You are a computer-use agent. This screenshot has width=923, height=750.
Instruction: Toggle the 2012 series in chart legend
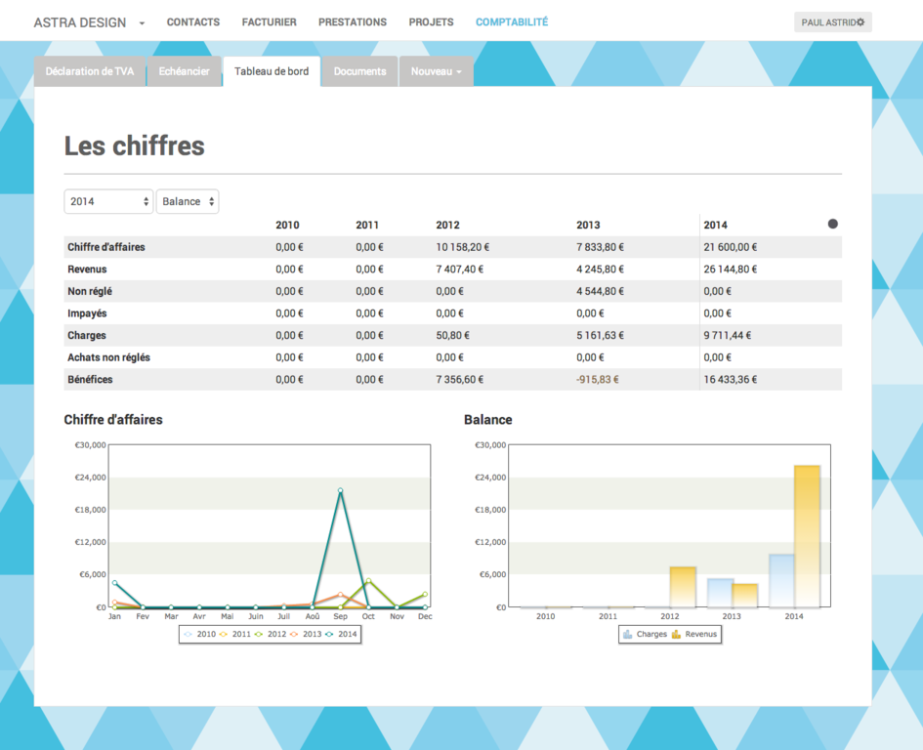[x=271, y=634]
